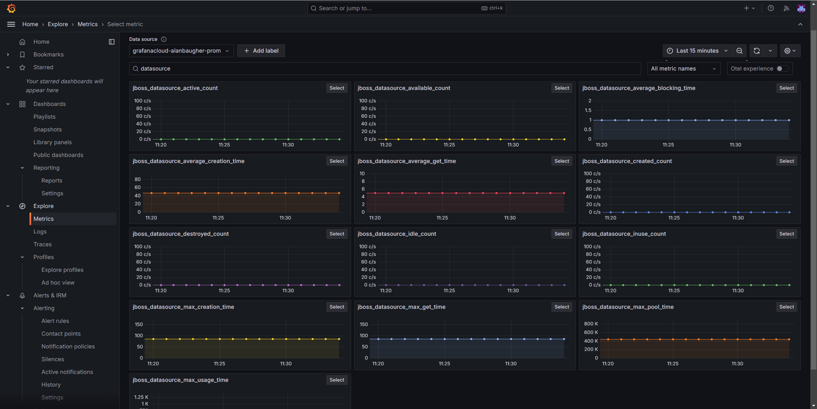Screen dimensions: 817x409
Task: Collapse the Starred section chevron
Action: coord(8,67)
